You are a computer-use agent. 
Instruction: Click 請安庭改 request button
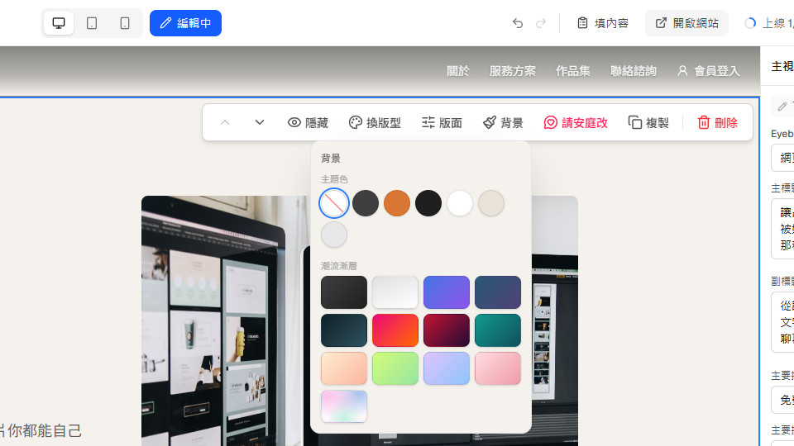coord(576,122)
